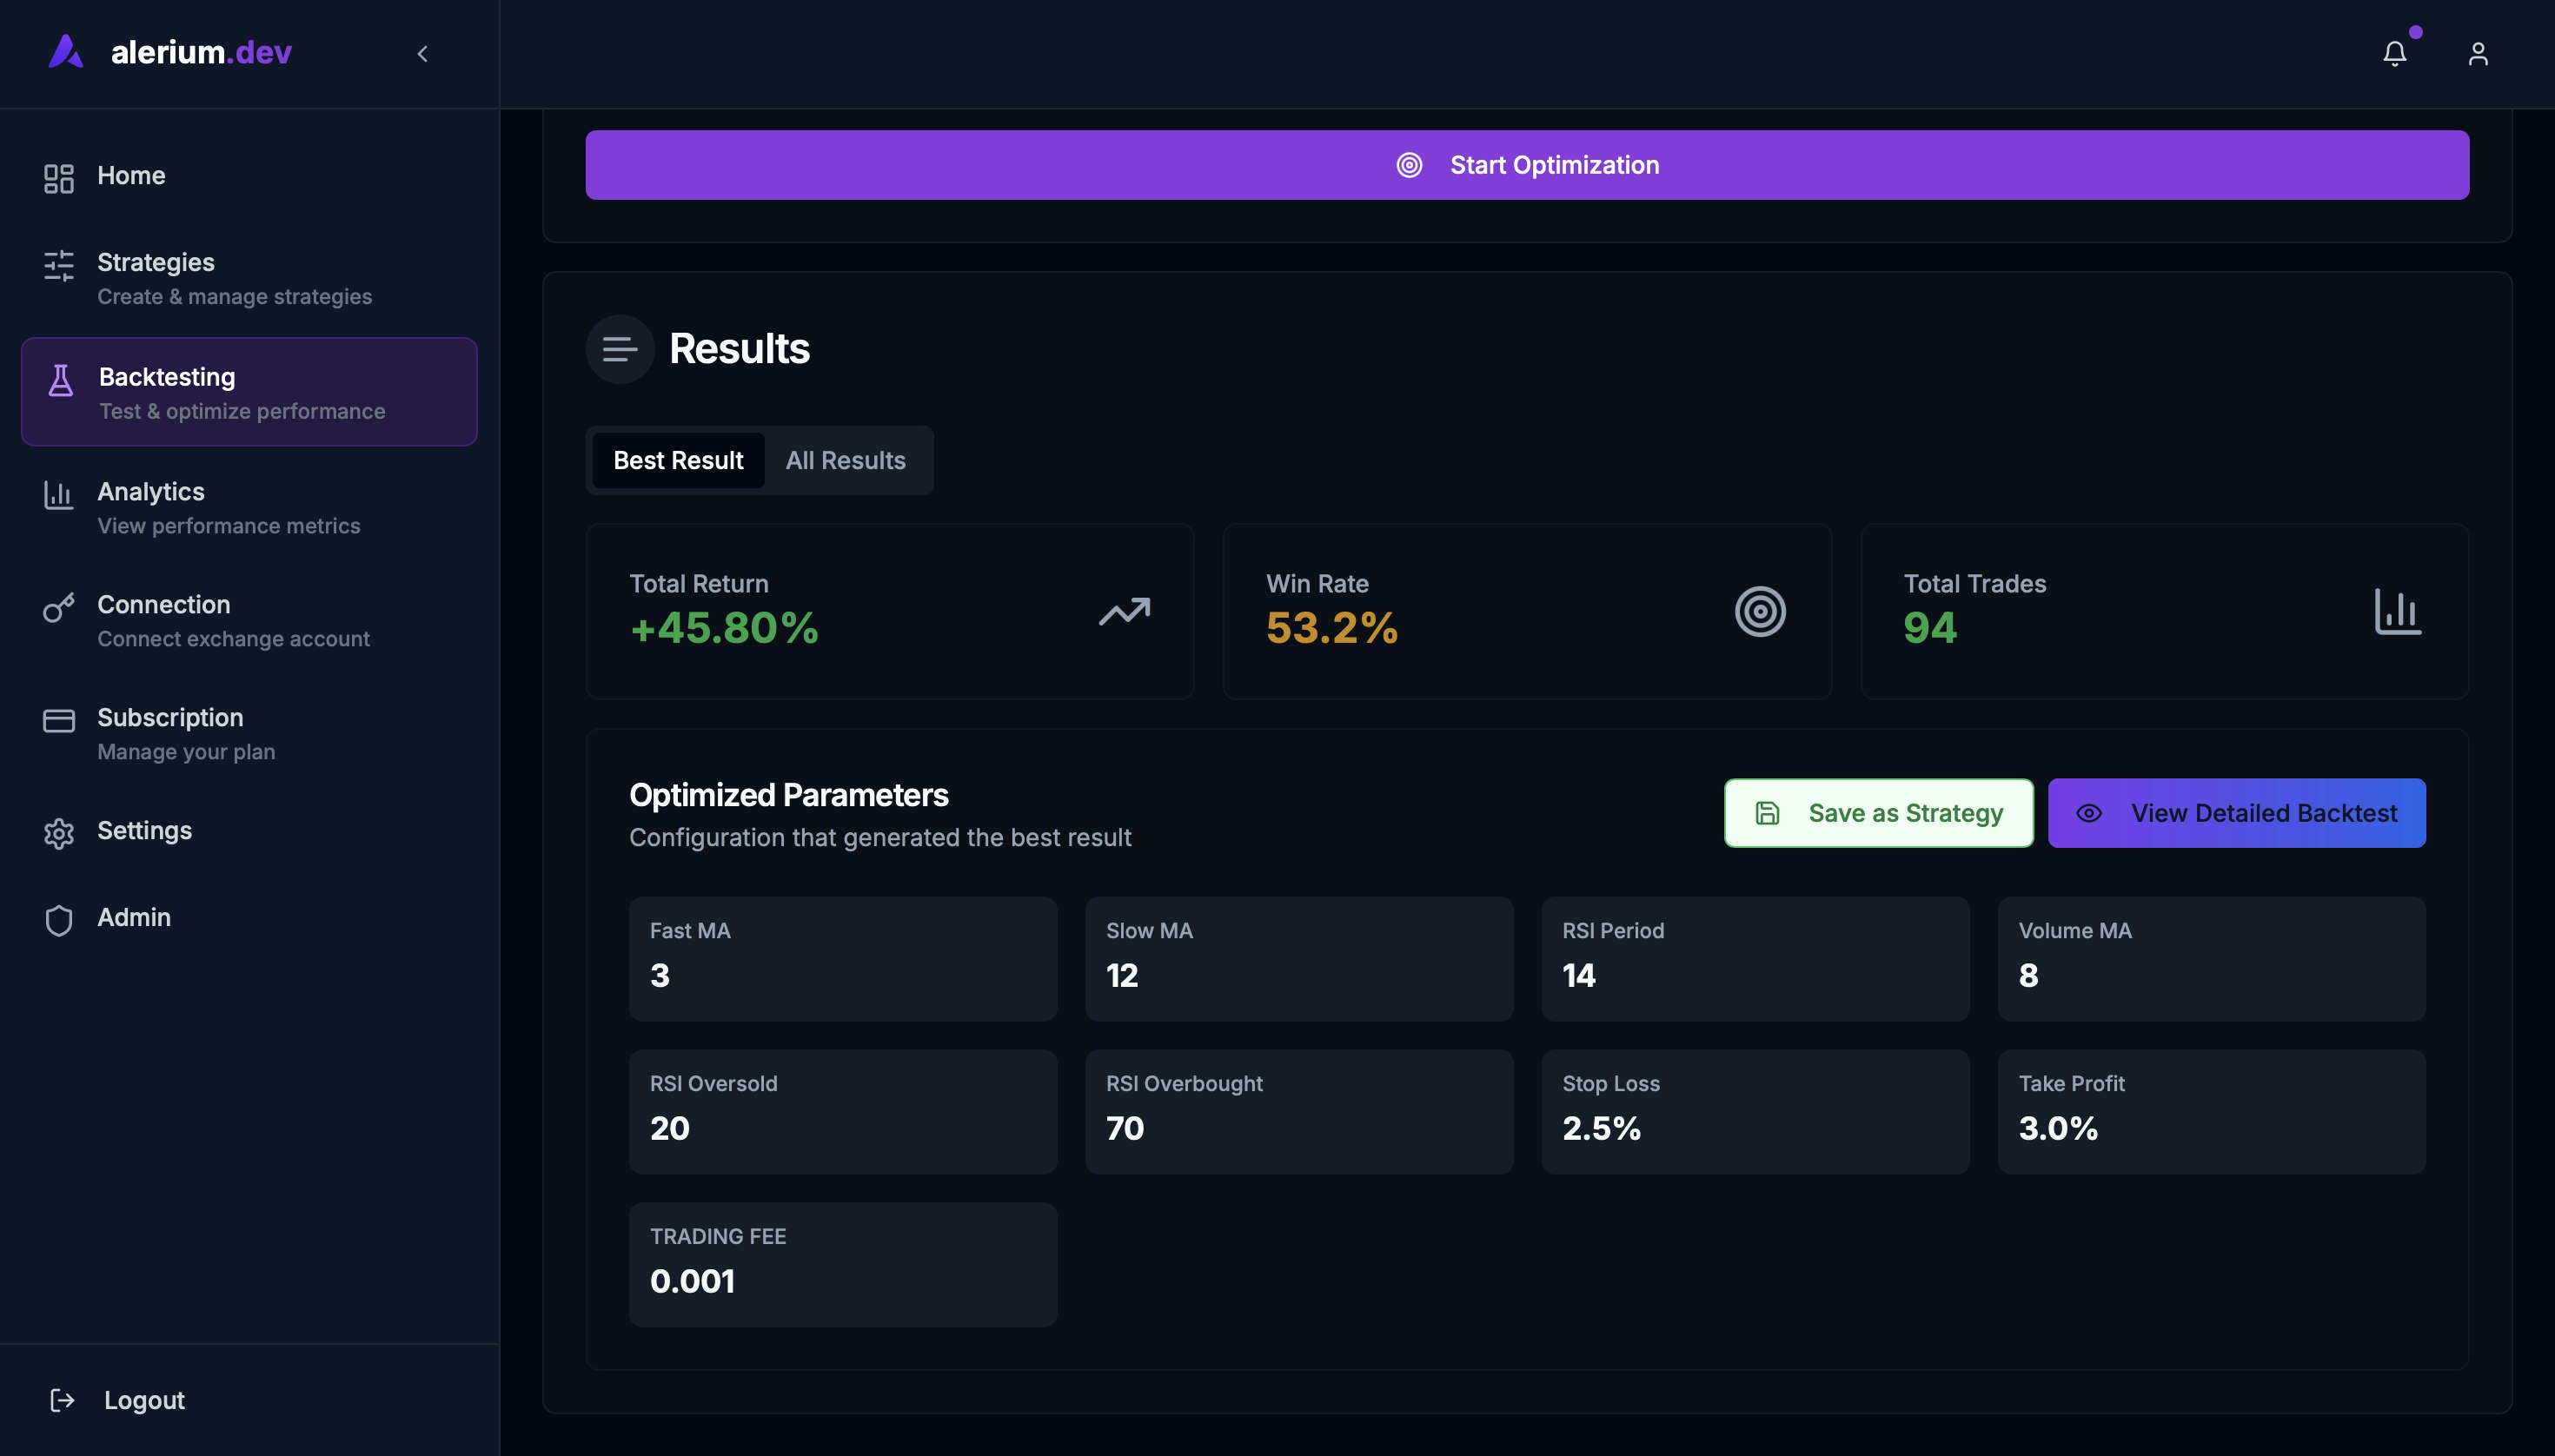
Task: Click the alerium.dev logo icon
Action: 66,52
